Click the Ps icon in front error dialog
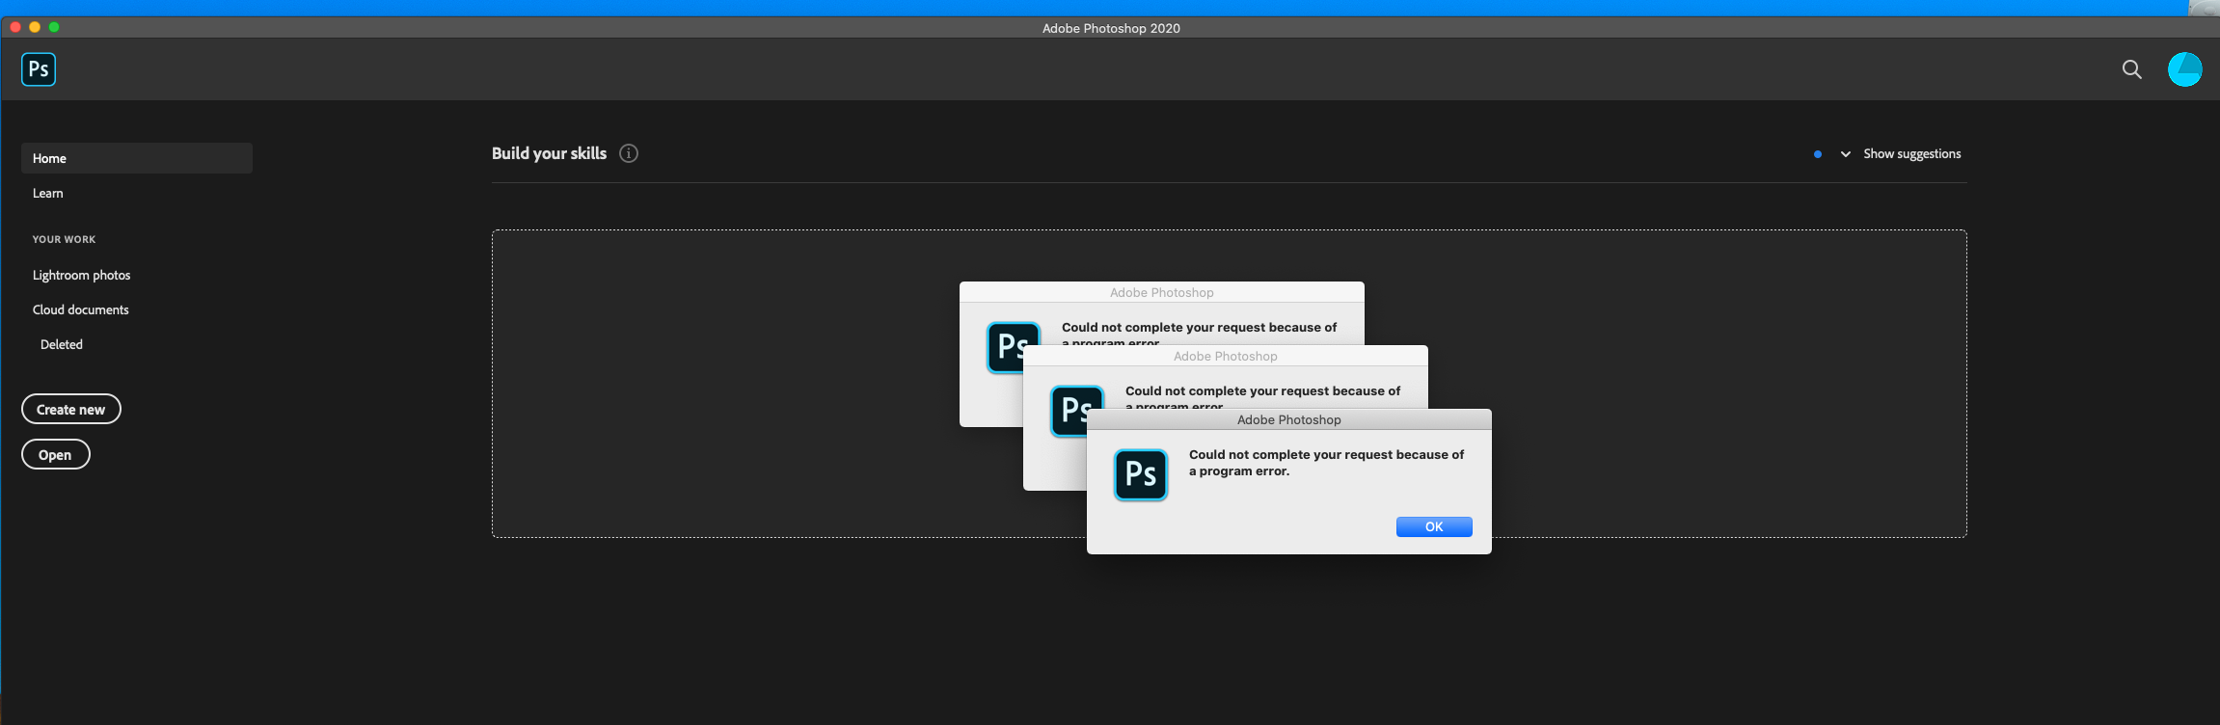This screenshot has height=725, width=2220. point(1141,474)
